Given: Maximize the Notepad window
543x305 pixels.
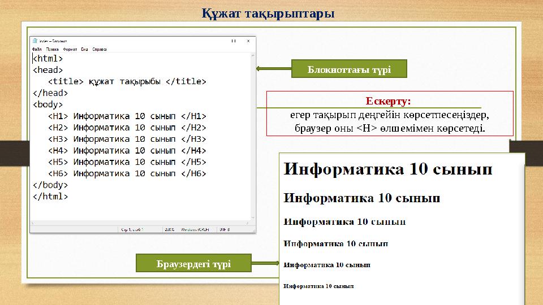Looking at the screenshot, I should (234, 41).
